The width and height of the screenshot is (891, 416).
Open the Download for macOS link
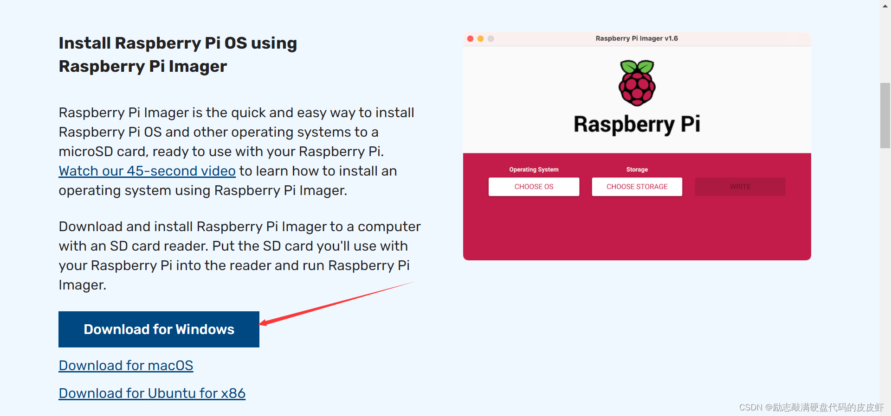coord(126,366)
